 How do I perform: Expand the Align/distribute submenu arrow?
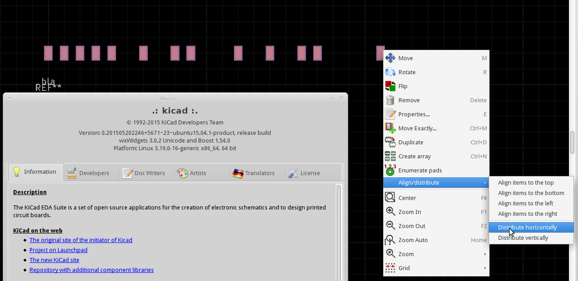point(485,182)
